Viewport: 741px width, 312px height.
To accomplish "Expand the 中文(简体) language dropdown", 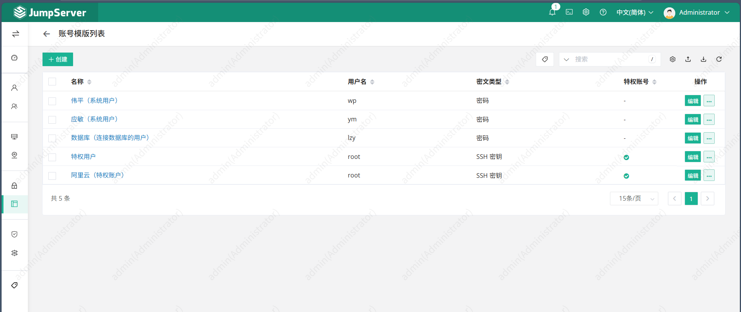I will pyautogui.click(x=634, y=12).
